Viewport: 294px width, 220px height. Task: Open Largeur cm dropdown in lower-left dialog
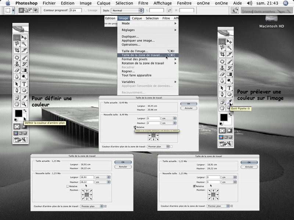[103, 177]
